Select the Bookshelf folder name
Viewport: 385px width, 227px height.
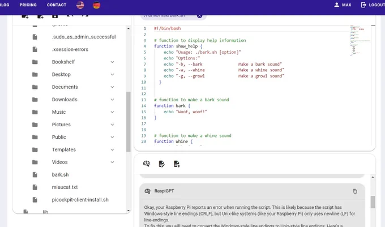(x=63, y=62)
